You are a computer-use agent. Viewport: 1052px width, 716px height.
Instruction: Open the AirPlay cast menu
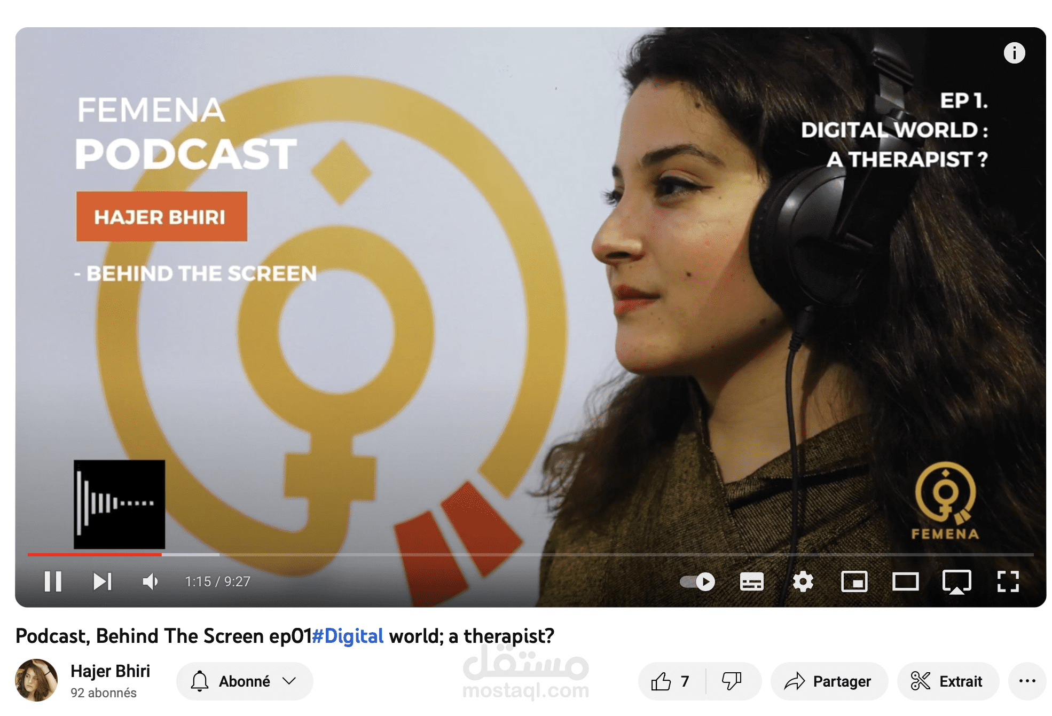956,582
